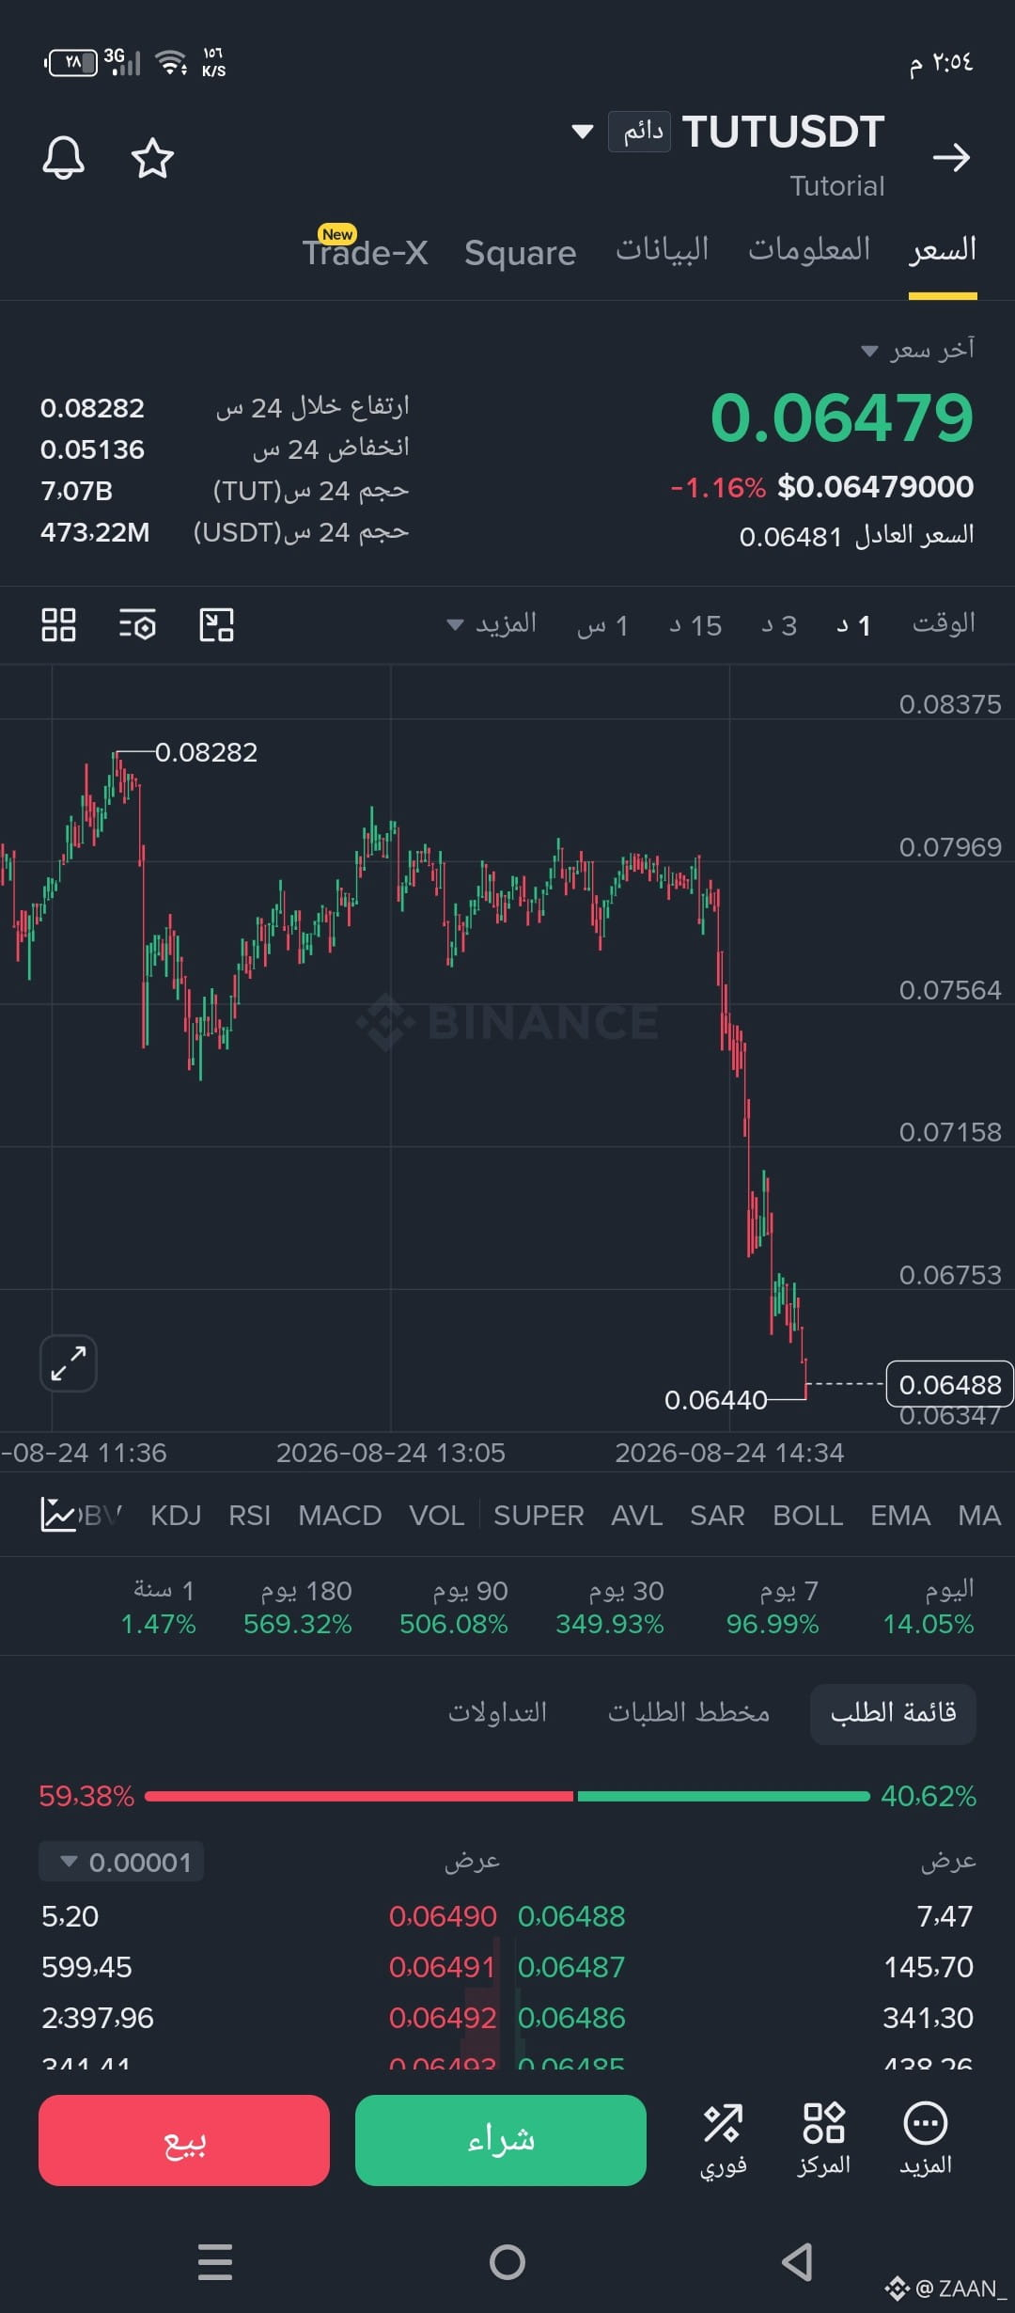Tap the دائم perpetual label badge

click(x=639, y=132)
